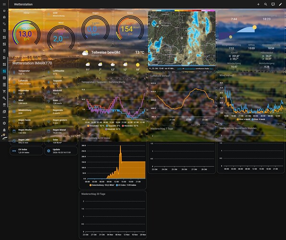Open the store icon in sidebar
286x240 pixels.
[4, 105]
